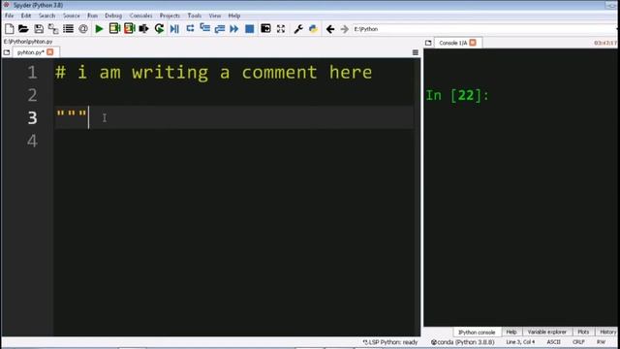Click line number 4 in the gutter

32,141
